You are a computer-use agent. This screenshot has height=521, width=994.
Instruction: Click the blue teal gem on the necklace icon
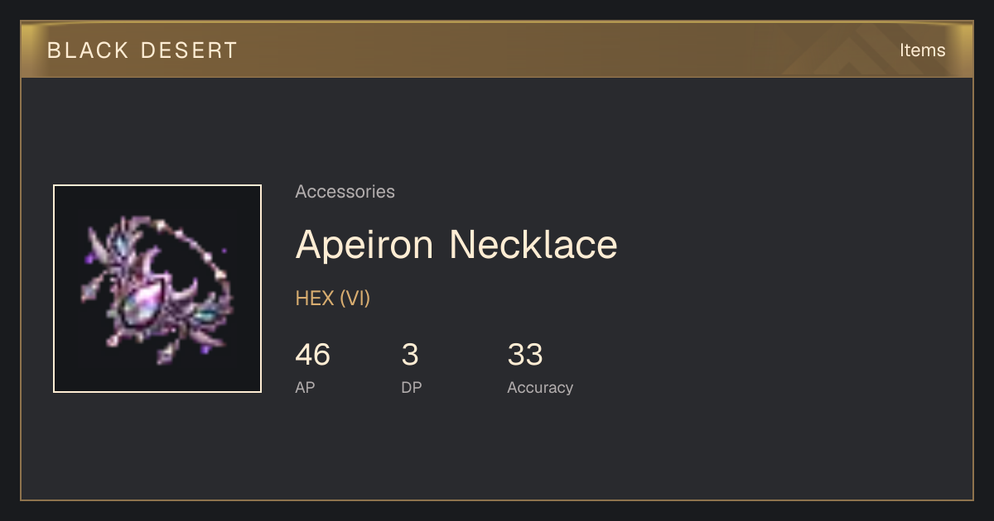tap(205, 314)
